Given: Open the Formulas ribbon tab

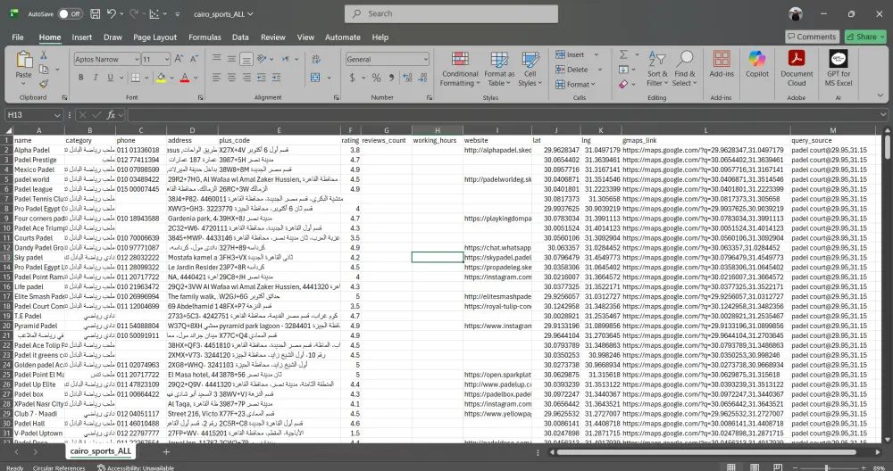Looking at the screenshot, I should click(204, 37).
